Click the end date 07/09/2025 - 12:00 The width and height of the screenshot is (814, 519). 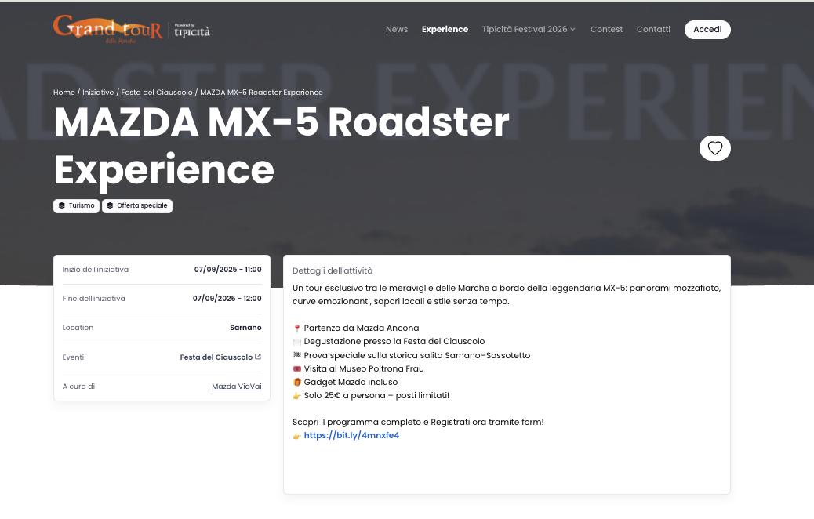[x=227, y=299]
